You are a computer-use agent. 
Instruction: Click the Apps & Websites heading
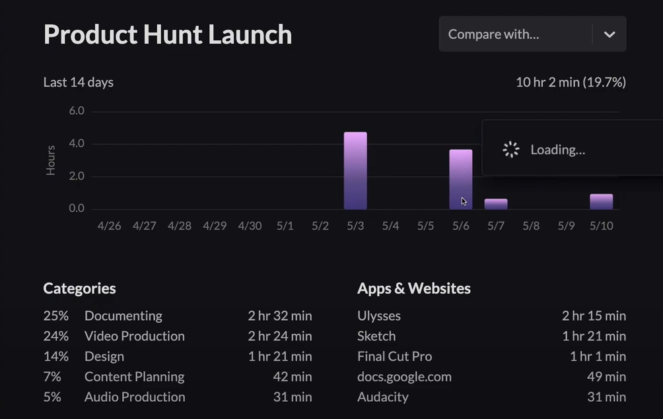coord(414,288)
